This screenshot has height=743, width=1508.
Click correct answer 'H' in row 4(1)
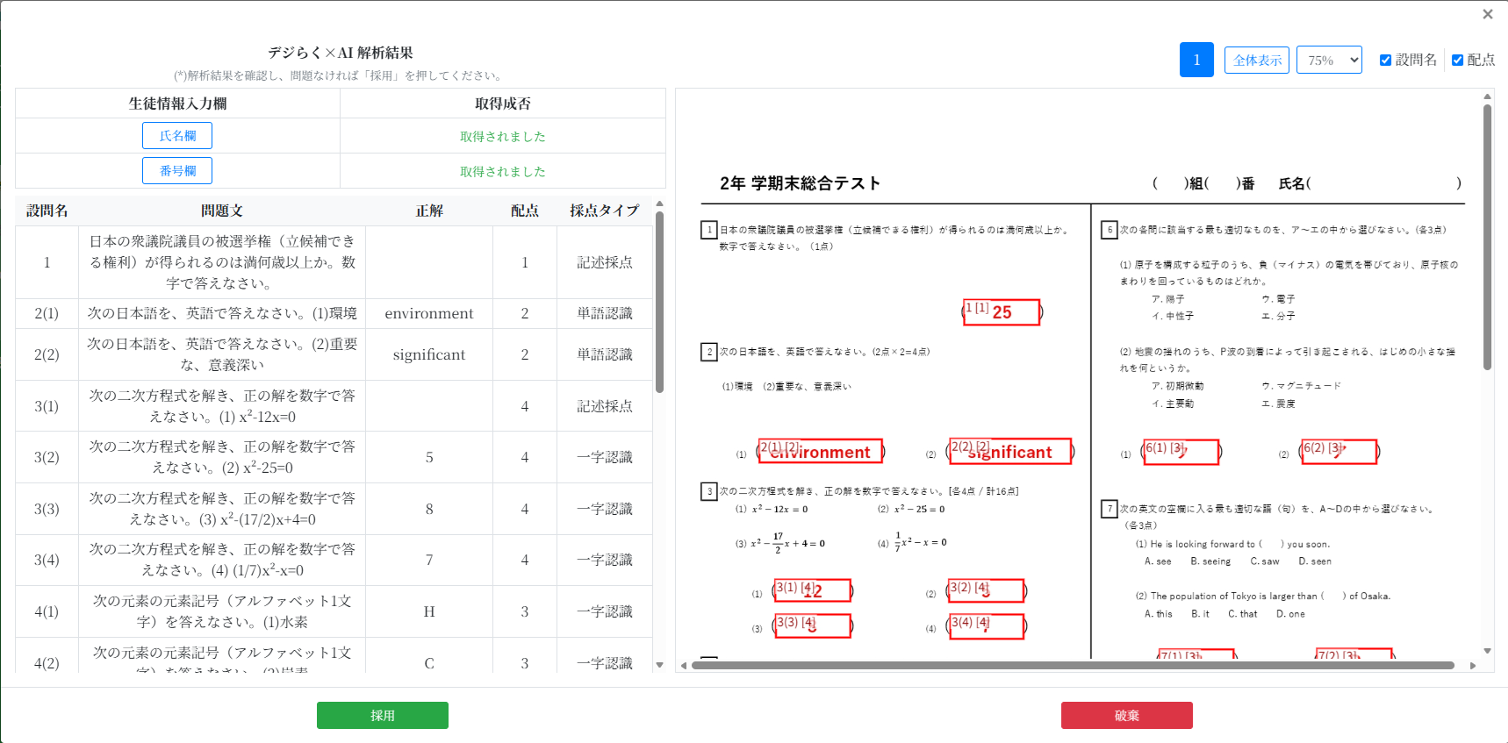[x=429, y=611]
